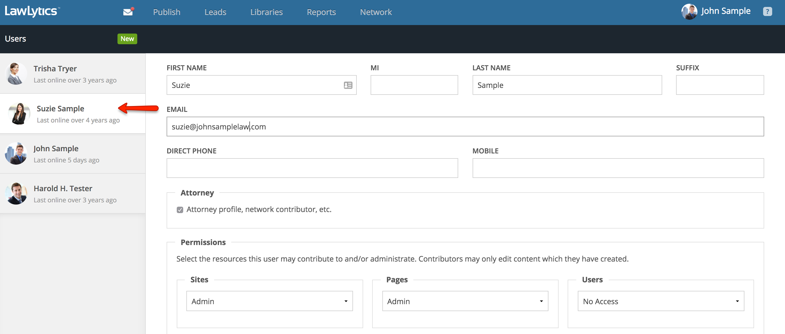
Task: Open the Sites permission dropdown
Action: pos(269,301)
